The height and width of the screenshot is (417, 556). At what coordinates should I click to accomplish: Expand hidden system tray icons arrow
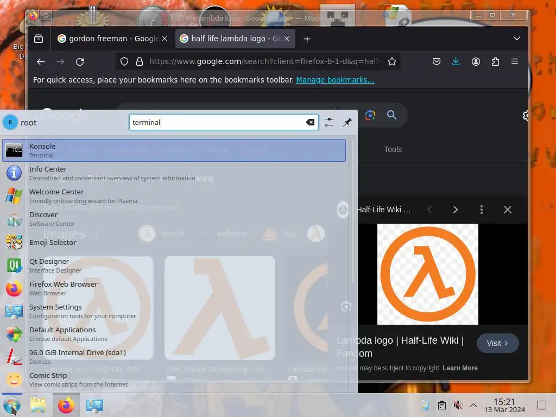click(473, 405)
